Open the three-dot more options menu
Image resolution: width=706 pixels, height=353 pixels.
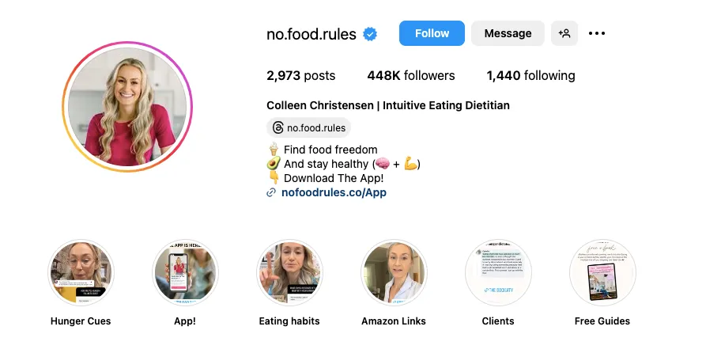coord(597,33)
